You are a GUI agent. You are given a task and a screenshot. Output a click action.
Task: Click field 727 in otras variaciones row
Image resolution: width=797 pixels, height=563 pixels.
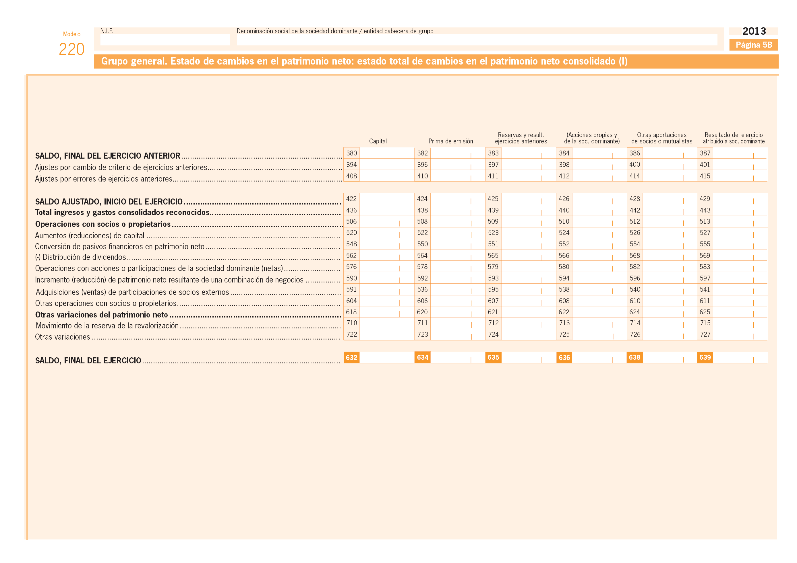pos(740,334)
